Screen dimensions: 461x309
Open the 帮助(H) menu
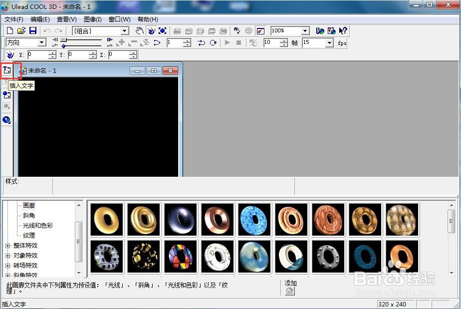tap(148, 19)
